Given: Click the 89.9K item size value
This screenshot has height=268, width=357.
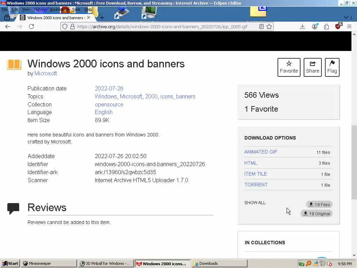Looking at the screenshot, I should 102,120.
